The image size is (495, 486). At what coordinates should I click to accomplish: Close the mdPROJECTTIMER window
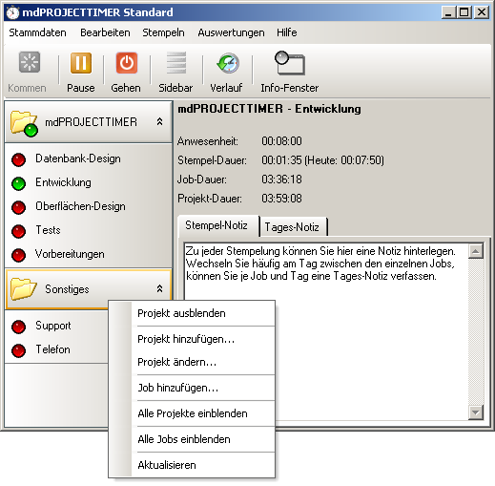482,12
